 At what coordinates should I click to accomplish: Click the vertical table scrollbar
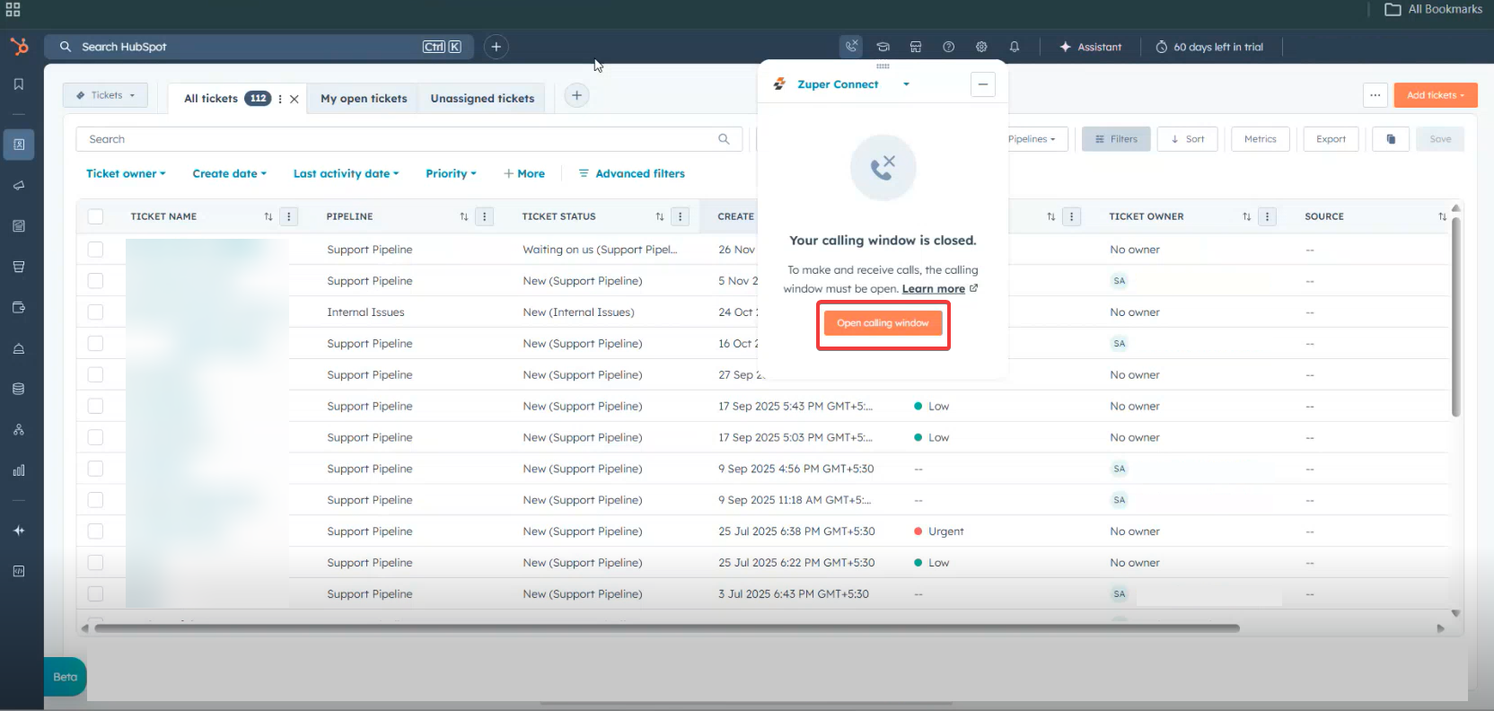coord(1455,316)
